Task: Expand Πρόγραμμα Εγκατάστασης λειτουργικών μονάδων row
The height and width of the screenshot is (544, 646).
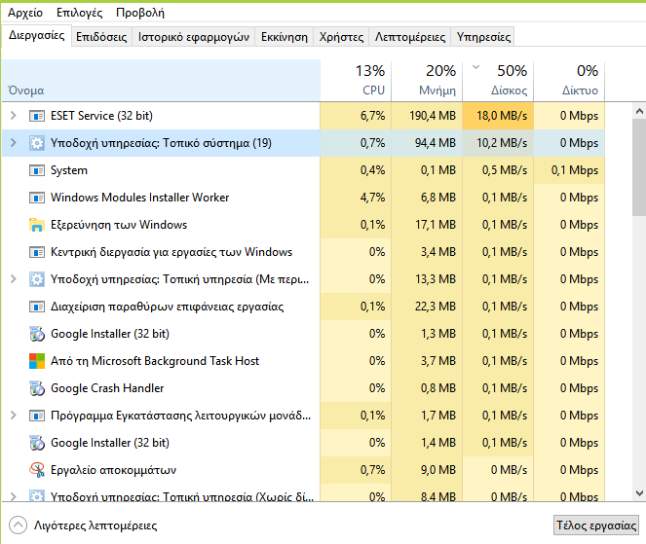Action: click(x=13, y=416)
